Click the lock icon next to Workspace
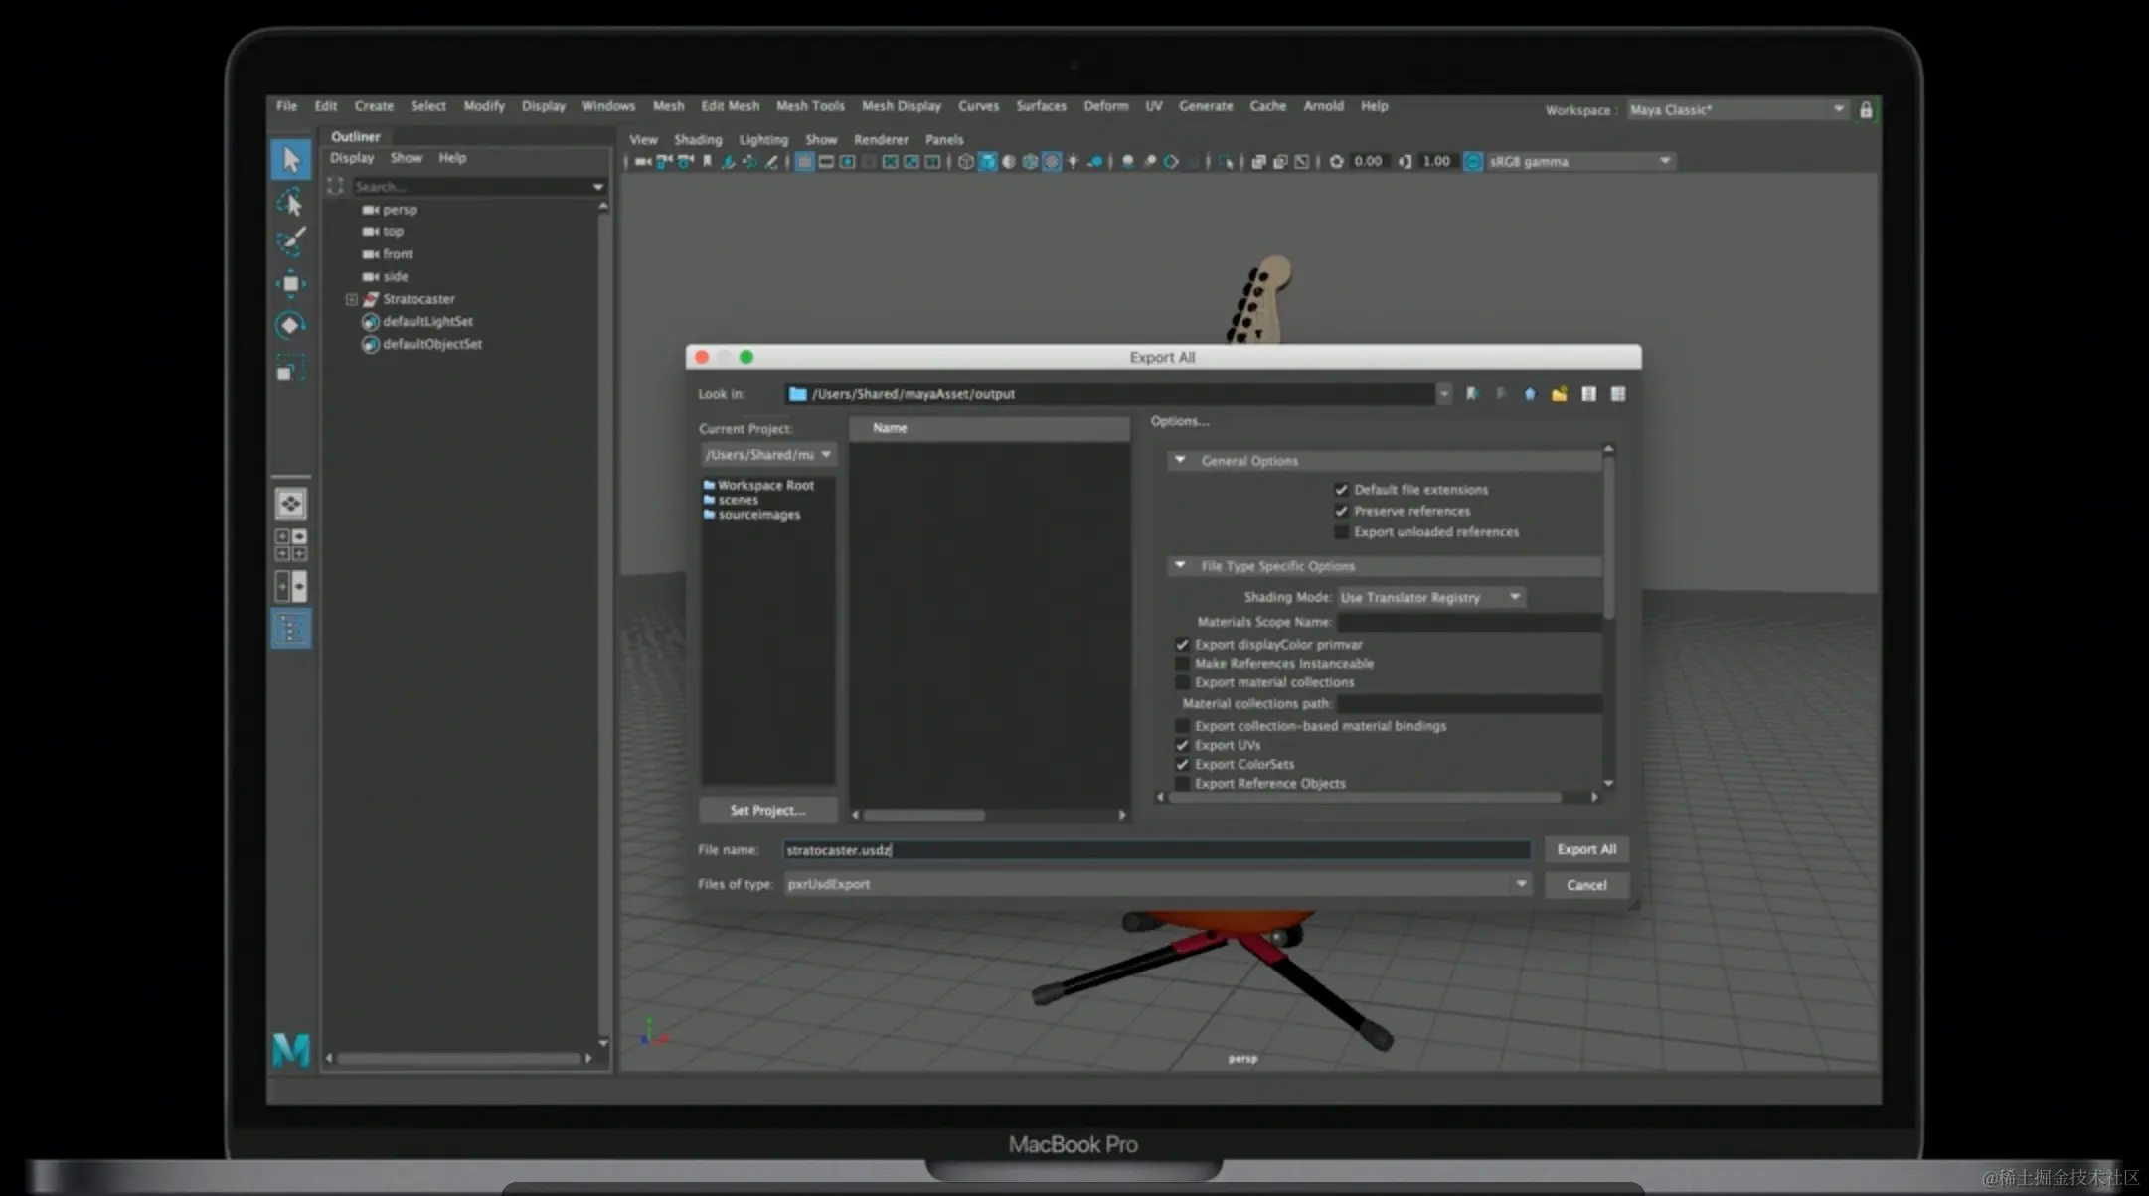Screen dimensions: 2149x1196 [x=1866, y=109]
